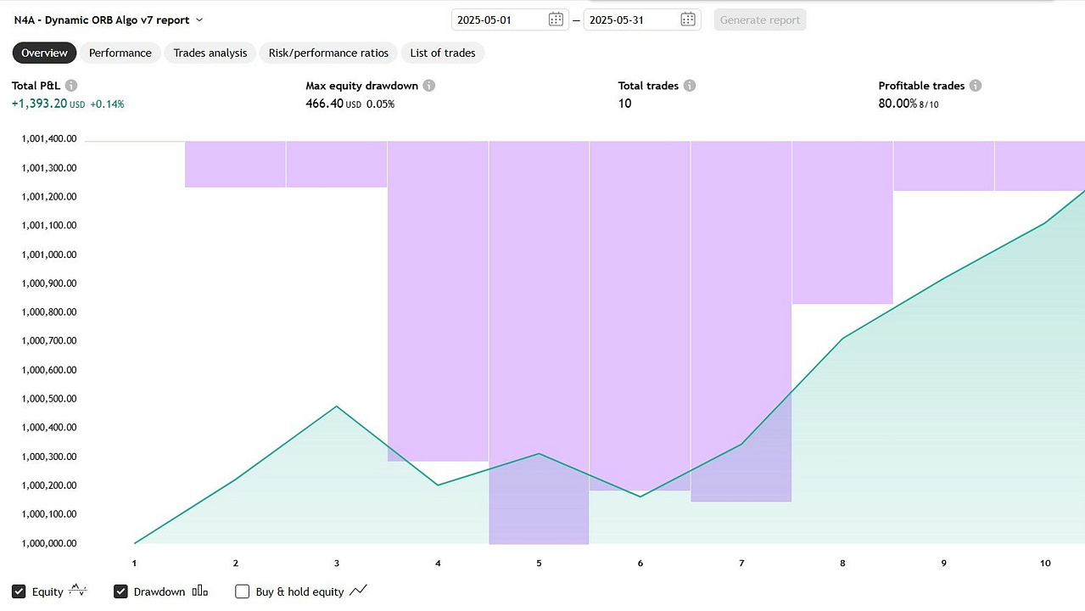Click the Drawdown bars icon
The width and height of the screenshot is (1085, 611).
click(x=200, y=591)
